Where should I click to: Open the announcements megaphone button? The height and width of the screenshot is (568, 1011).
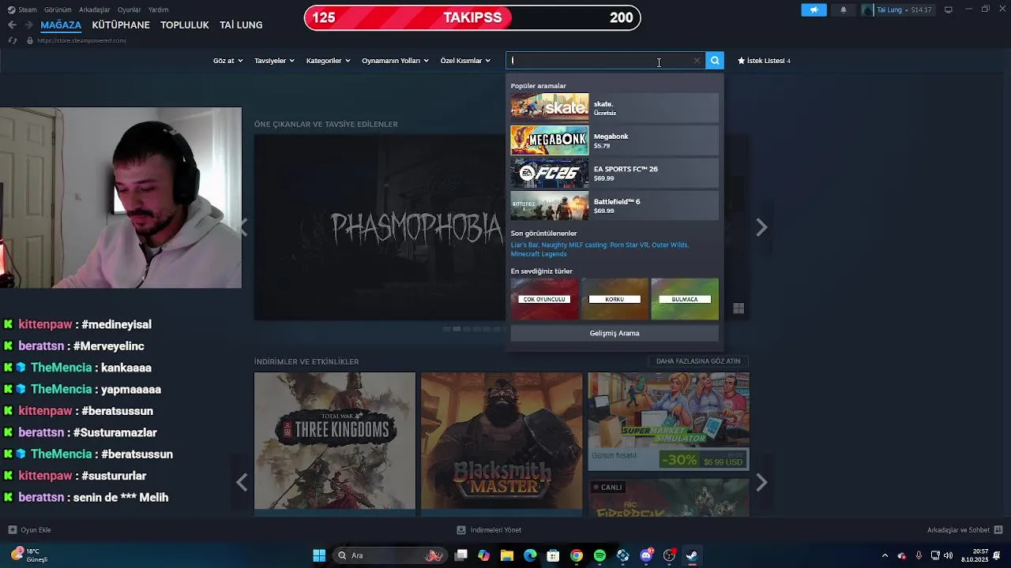(814, 9)
